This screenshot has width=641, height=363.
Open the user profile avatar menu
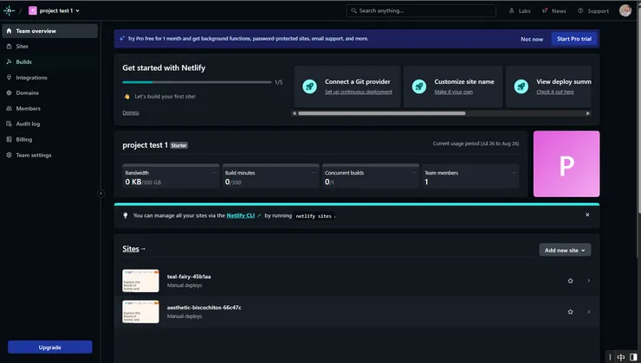click(x=625, y=10)
